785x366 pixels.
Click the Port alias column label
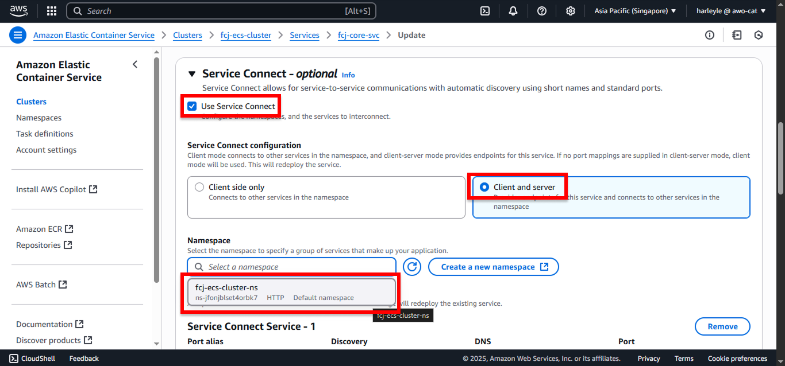click(205, 341)
